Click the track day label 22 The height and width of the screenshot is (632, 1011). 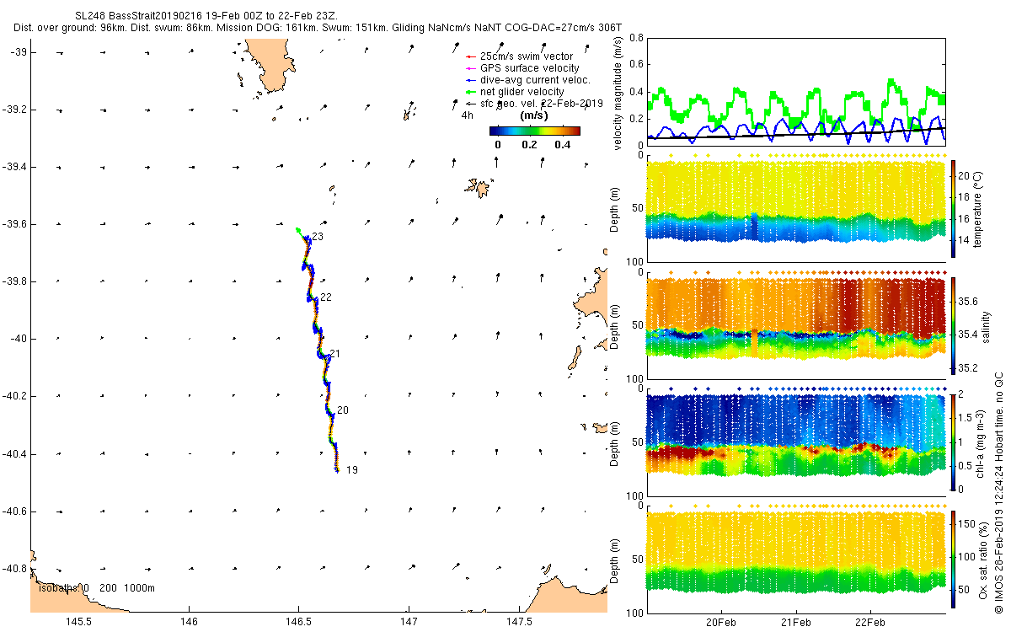(326, 297)
